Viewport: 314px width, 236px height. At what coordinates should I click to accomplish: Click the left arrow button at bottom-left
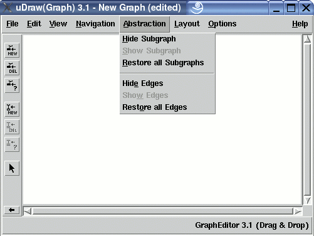click(x=12, y=210)
